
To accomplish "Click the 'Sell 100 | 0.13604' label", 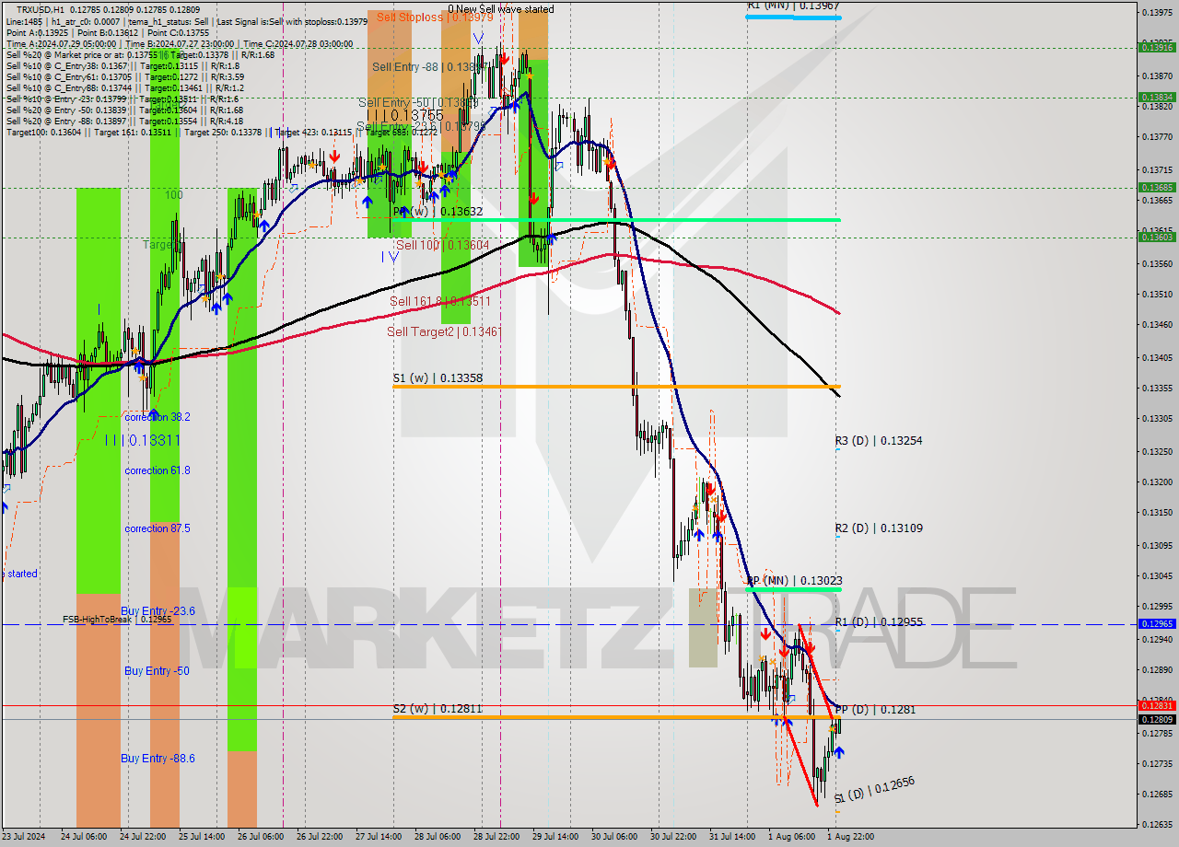I will tap(443, 245).
